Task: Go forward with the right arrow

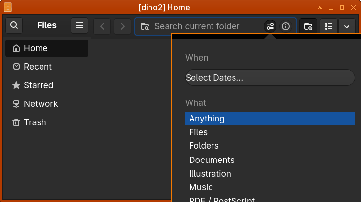Action: (123, 26)
